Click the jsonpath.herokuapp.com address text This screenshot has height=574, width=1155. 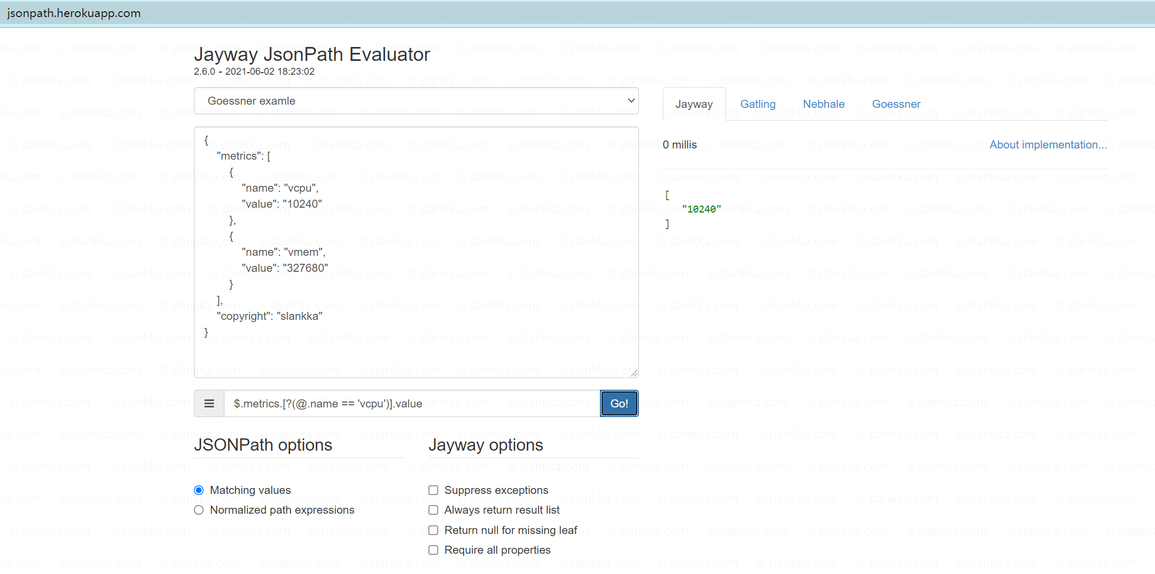[74, 13]
